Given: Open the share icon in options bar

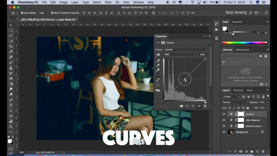Looking at the screenshot, I should tap(266, 13).
